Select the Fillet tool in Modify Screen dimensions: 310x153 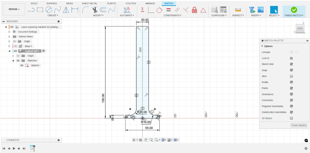pos(85,10)
